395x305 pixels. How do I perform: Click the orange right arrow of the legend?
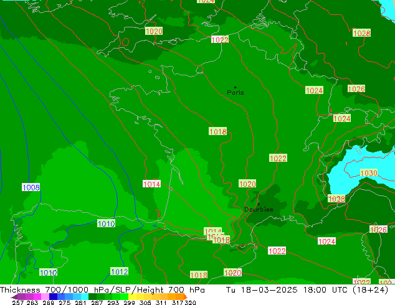pos(186,297)
